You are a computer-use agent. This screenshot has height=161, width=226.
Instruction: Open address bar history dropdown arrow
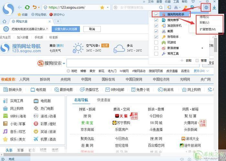click(108, 7)
